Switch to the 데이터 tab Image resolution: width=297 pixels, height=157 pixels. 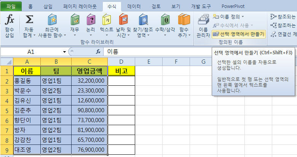(x=134, y=6)
